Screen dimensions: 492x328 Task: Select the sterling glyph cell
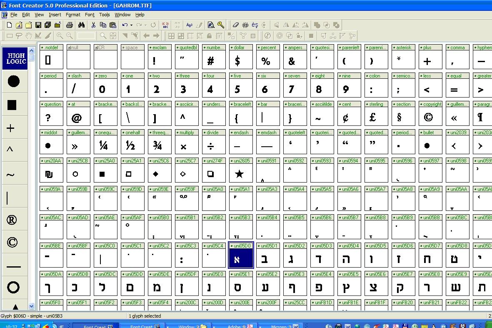(x=377, y=113)
